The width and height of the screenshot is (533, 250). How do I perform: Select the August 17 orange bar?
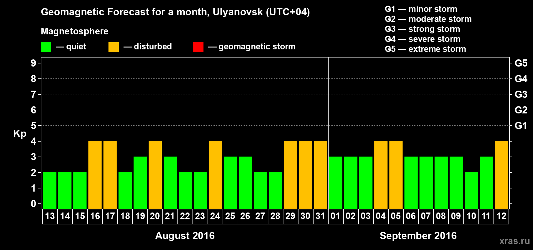[x=110, y=175]
